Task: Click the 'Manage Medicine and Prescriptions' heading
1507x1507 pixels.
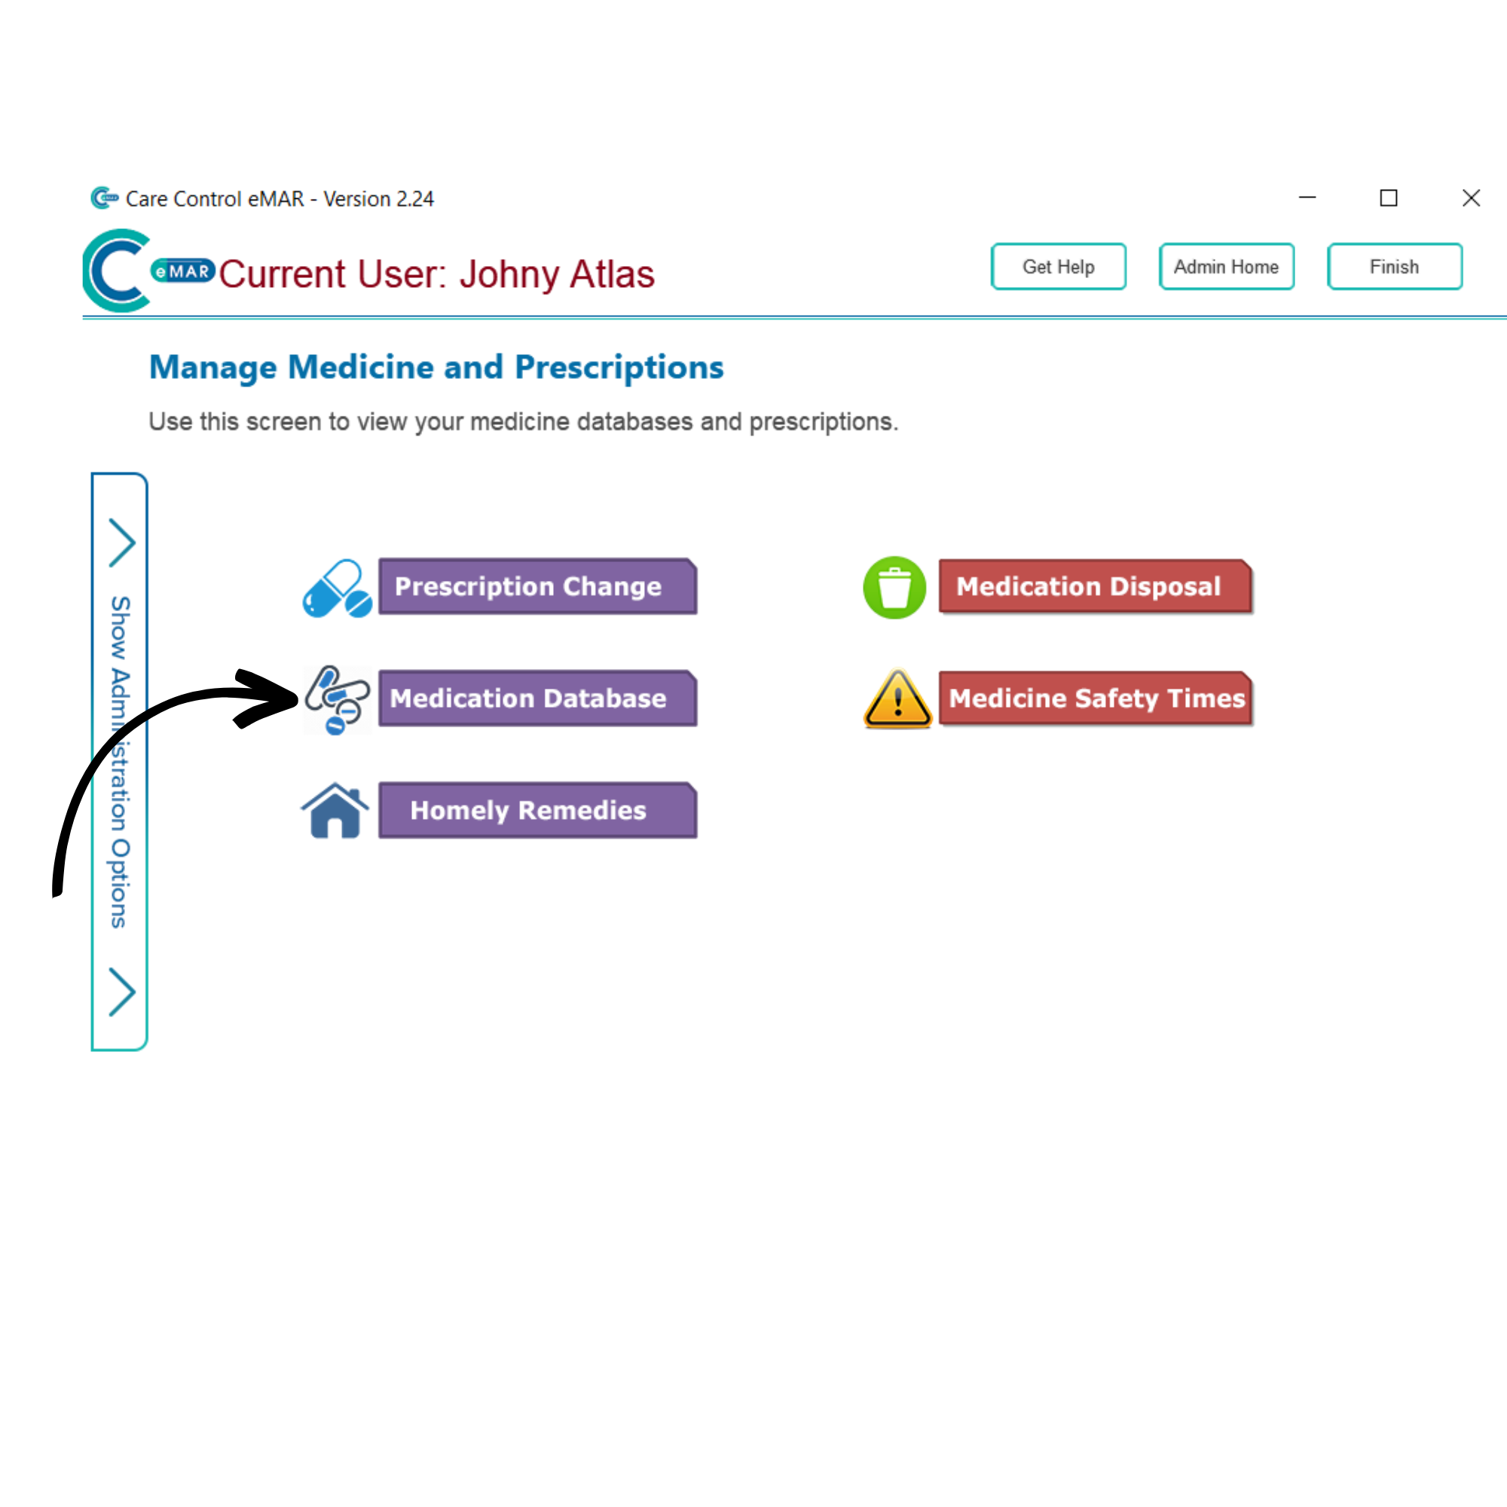Action: tap(436, 368)
